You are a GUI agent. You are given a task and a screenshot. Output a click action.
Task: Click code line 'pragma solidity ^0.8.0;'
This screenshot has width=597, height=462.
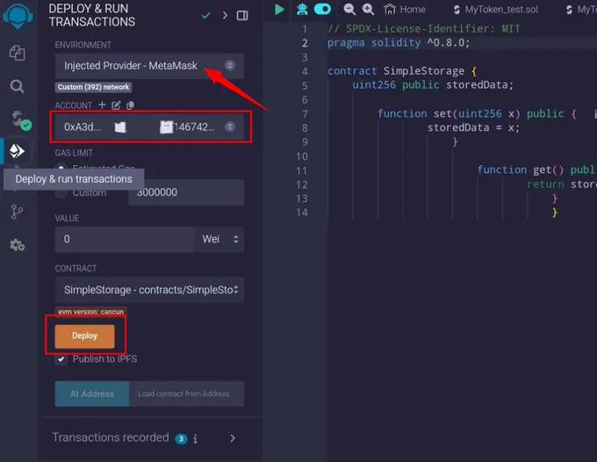tap(399, 43)
